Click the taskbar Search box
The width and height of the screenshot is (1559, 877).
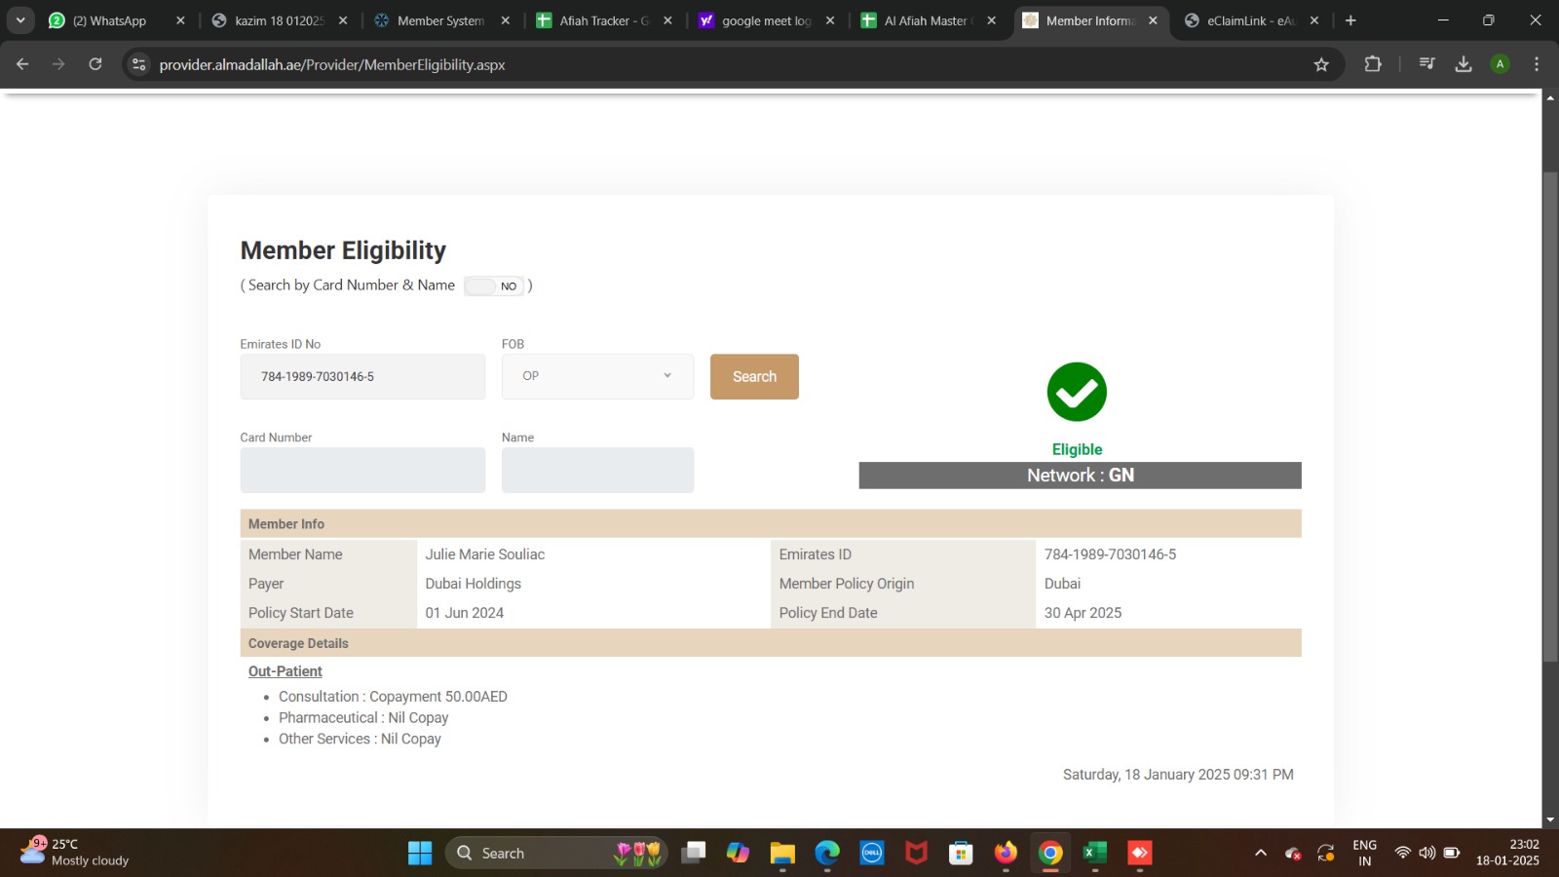pos(556,853)
